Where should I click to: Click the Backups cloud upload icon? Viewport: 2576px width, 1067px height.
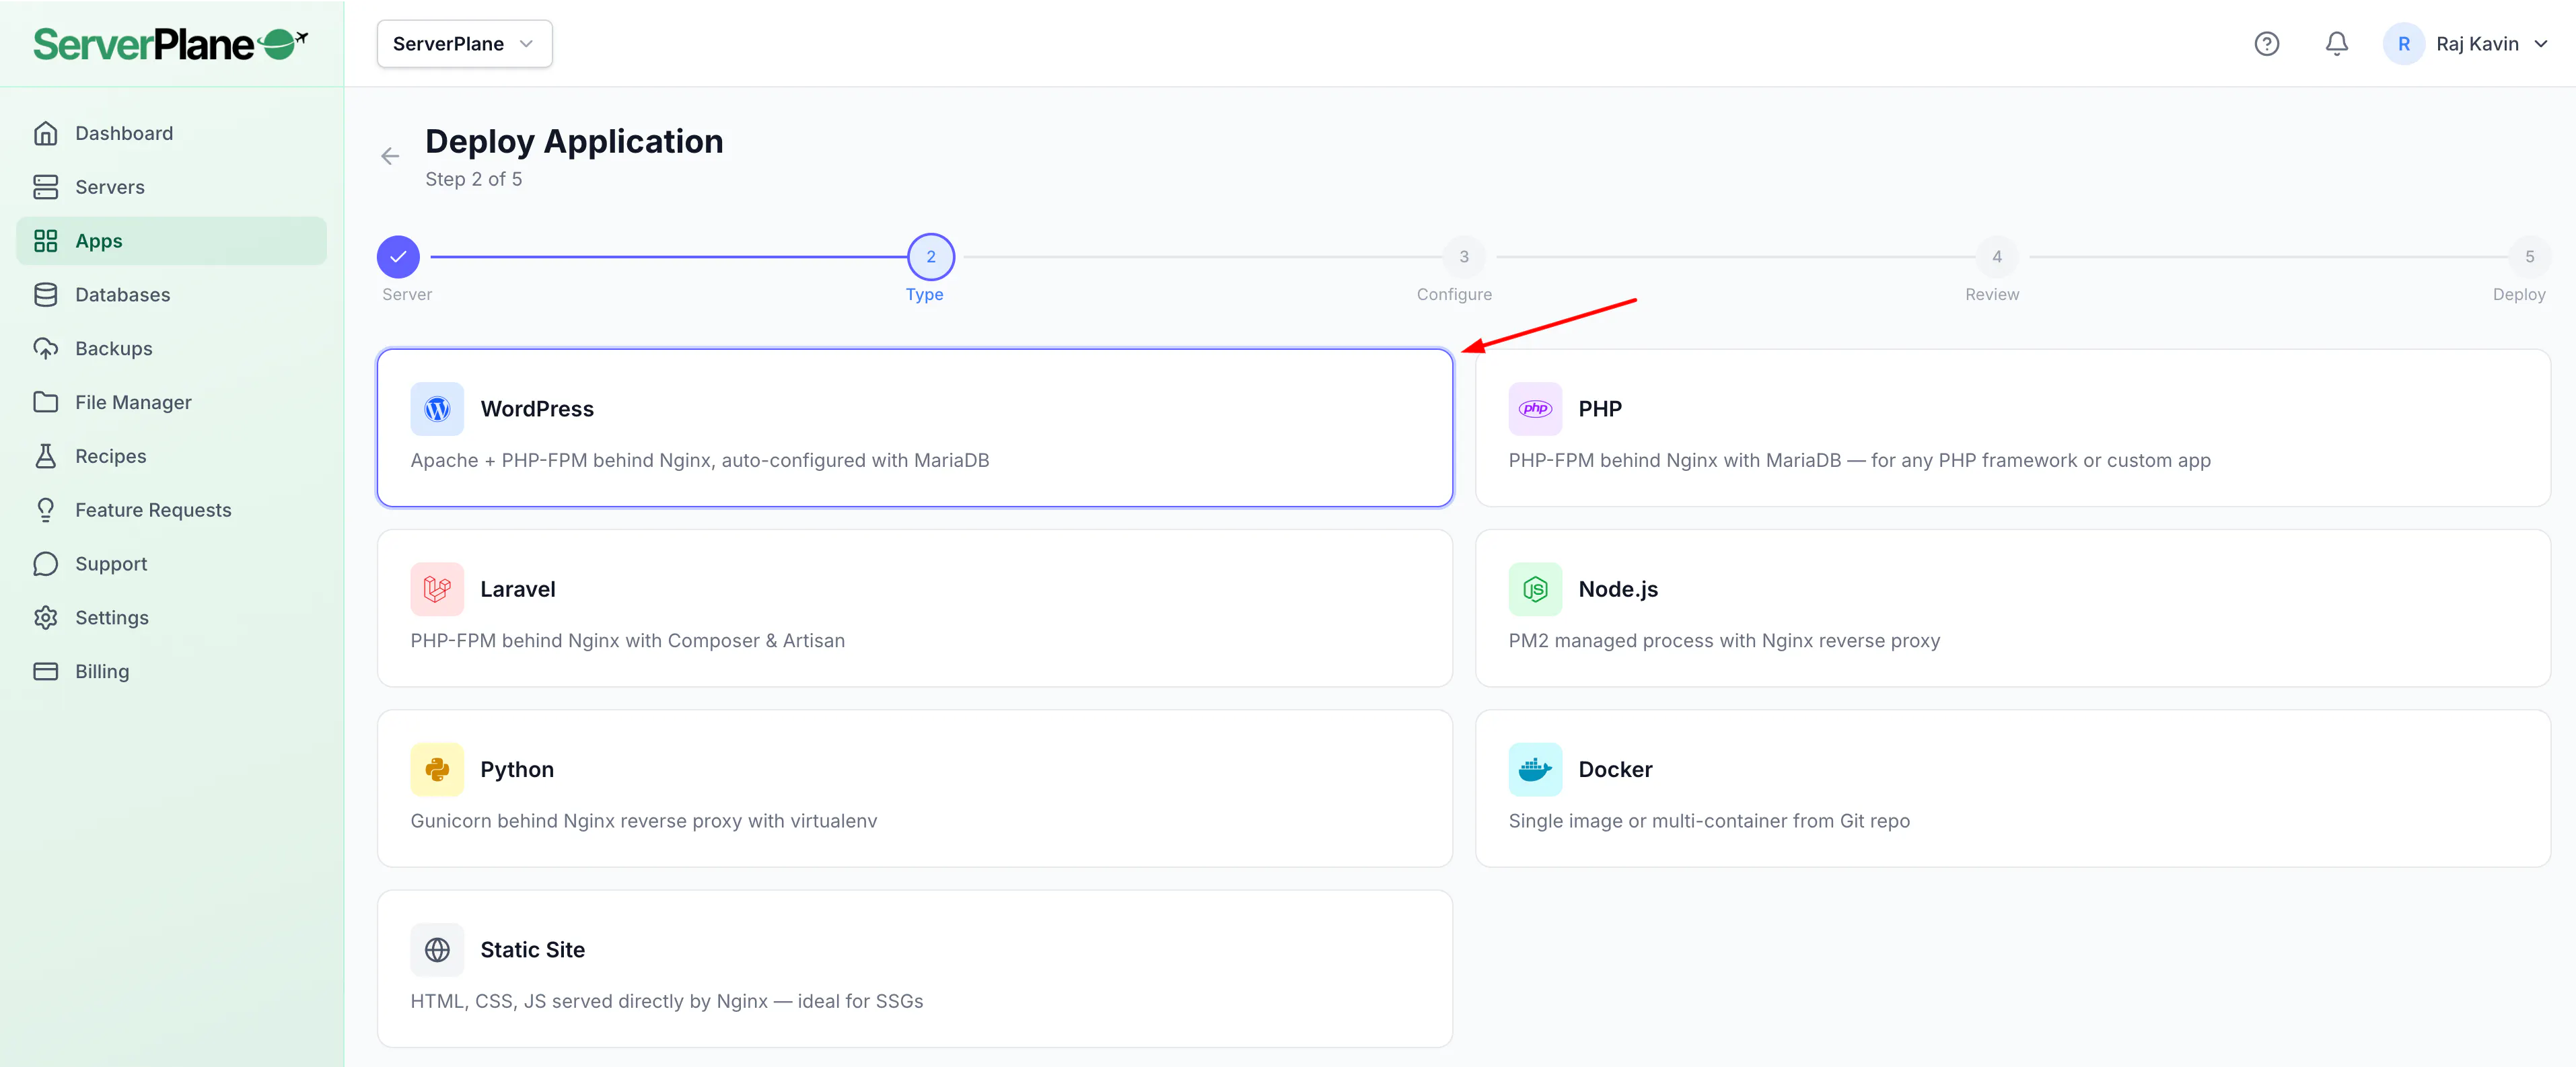click(46, 349)
